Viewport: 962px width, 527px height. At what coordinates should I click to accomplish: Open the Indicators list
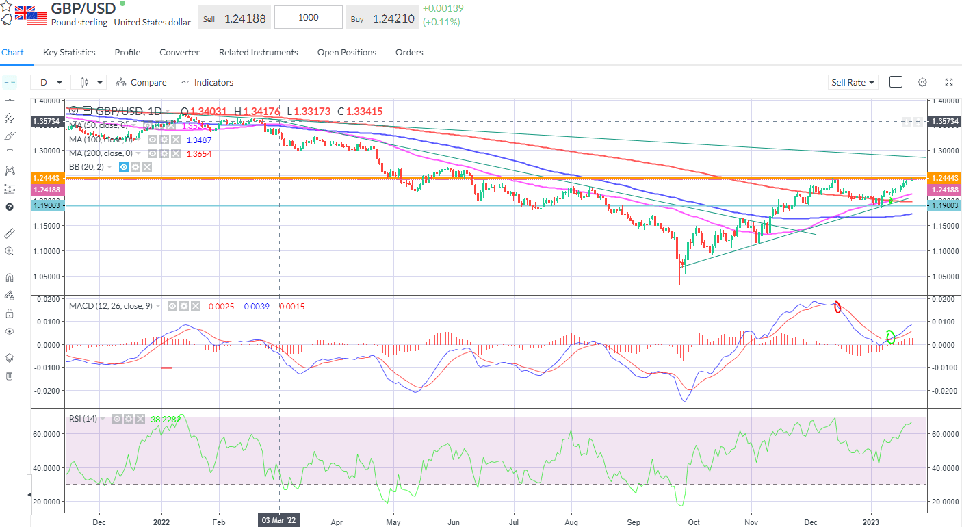point(207,82)
